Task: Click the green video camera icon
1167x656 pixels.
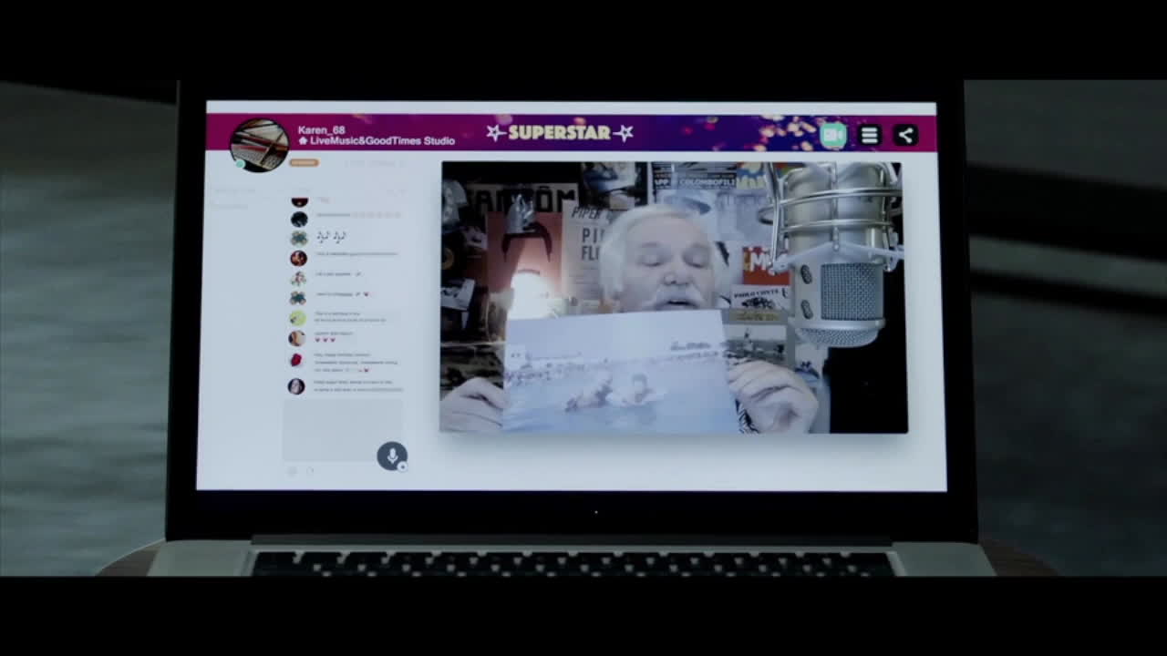Action: click(x=832, y=135)
